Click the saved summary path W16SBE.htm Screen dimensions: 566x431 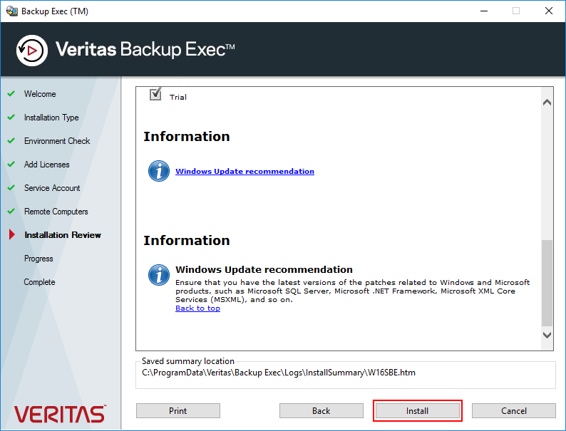(279, 373)
